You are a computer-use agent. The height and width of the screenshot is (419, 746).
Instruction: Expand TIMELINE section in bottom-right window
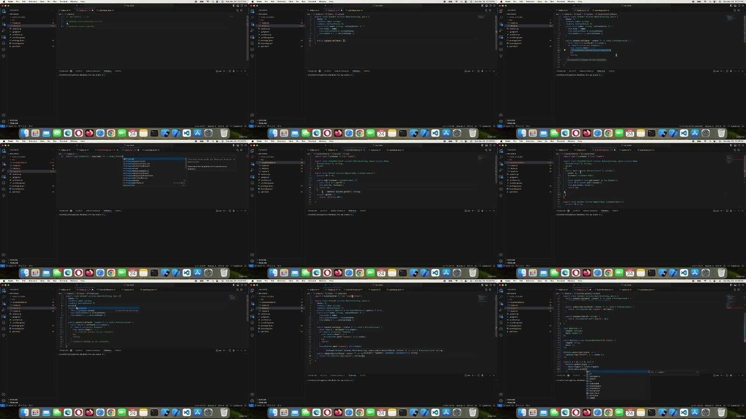[x=511, y=402]
